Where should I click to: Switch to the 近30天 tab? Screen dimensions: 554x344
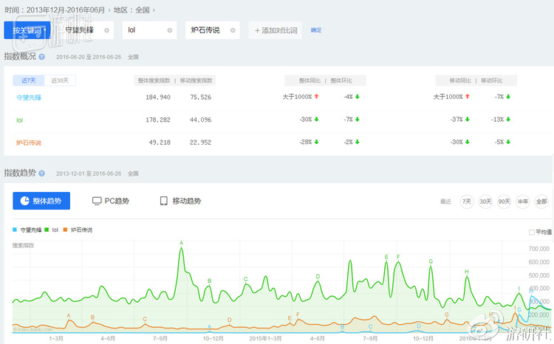60,80
